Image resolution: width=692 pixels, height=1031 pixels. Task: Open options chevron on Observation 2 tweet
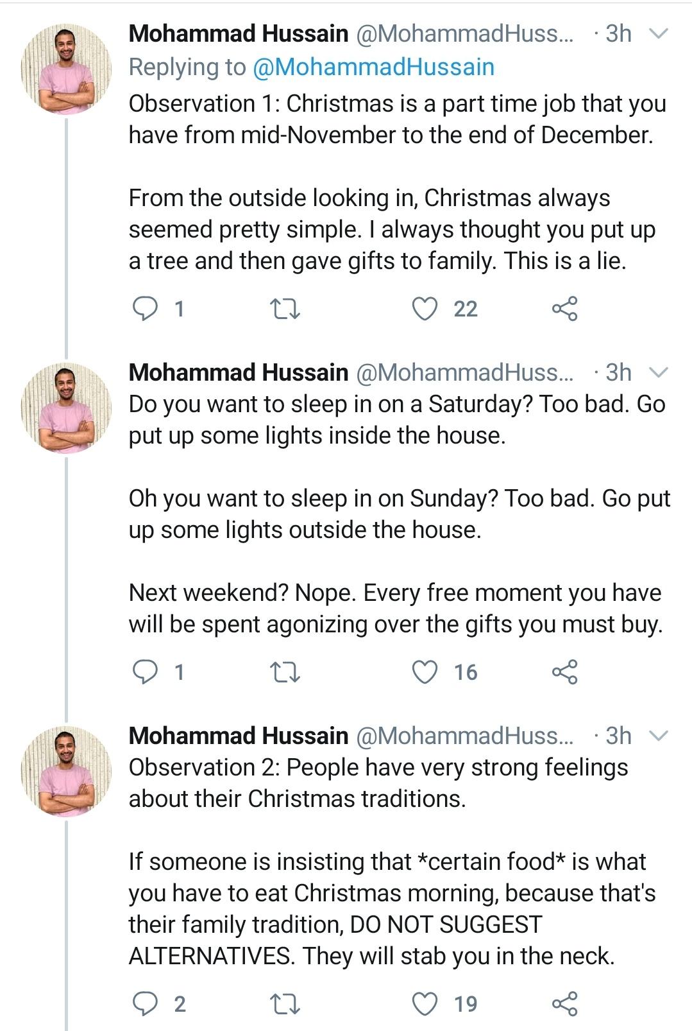click(659, 736)
